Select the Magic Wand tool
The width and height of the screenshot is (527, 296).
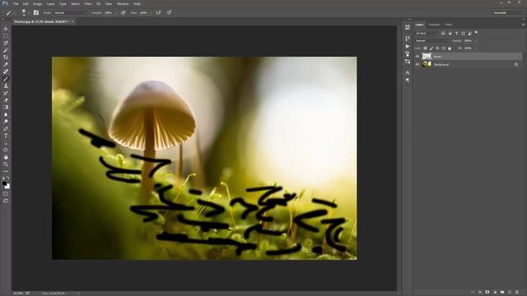click(x=6, y=50)
